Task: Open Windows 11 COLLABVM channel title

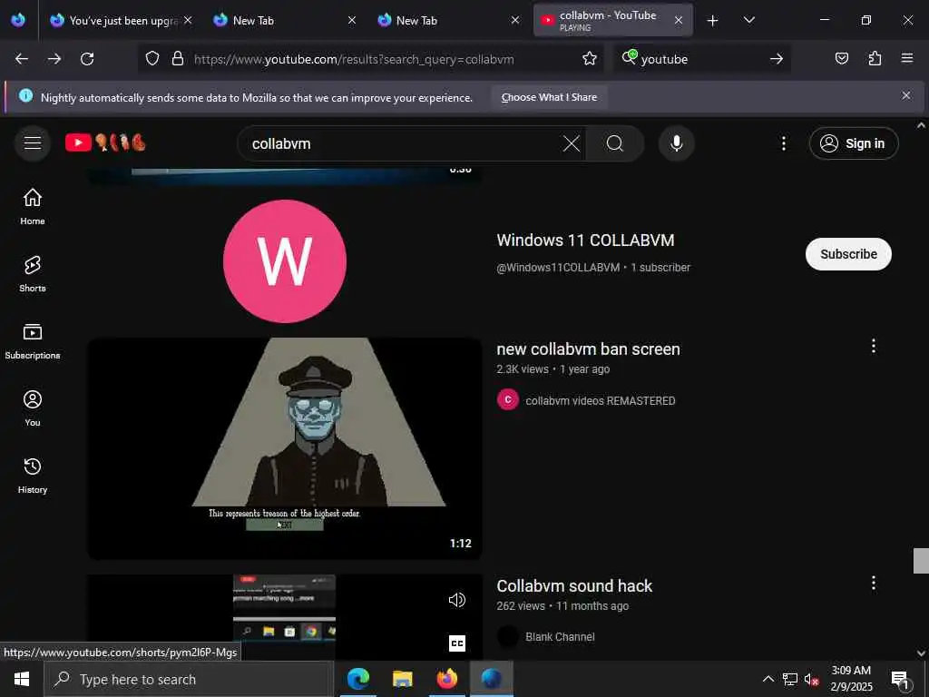Action: (585, 241)
